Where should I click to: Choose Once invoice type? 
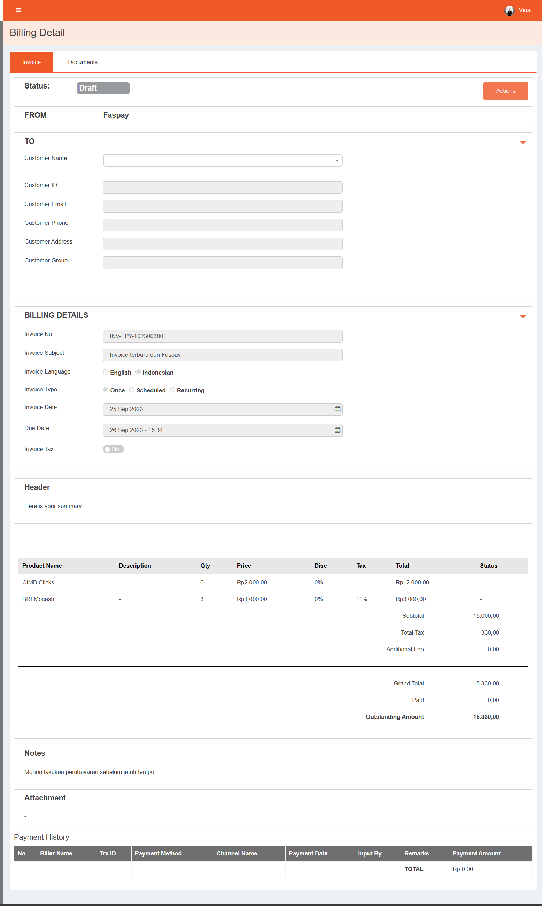pos(106,390)
